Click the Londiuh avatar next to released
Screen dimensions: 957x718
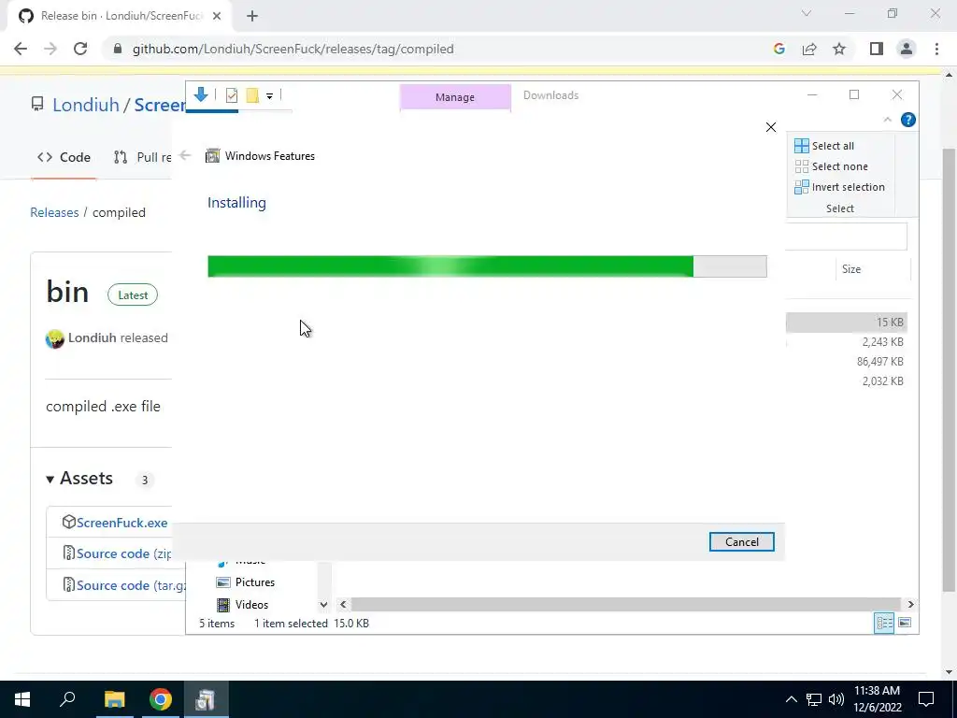[x=55, y=338]
